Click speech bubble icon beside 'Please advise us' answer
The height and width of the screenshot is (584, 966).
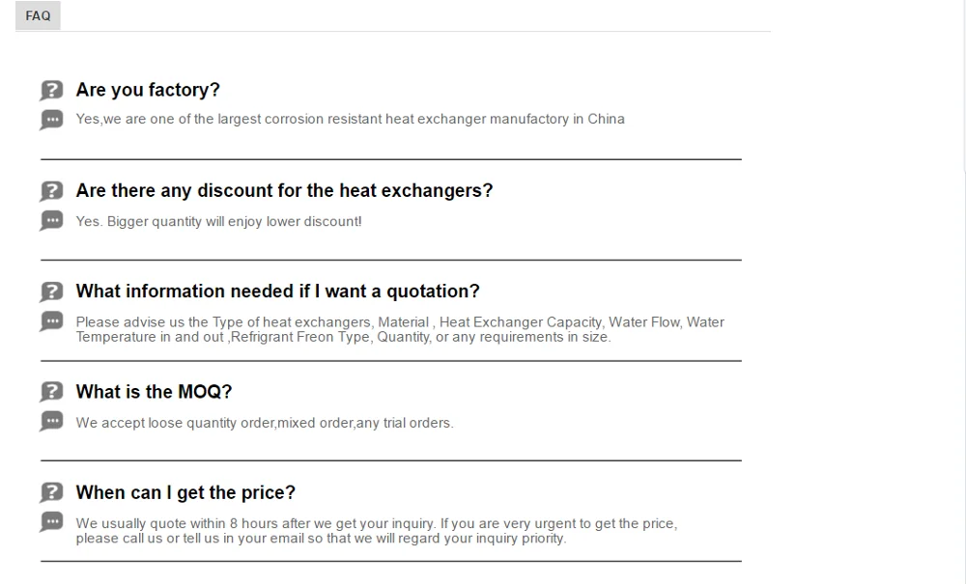point(52,321)
